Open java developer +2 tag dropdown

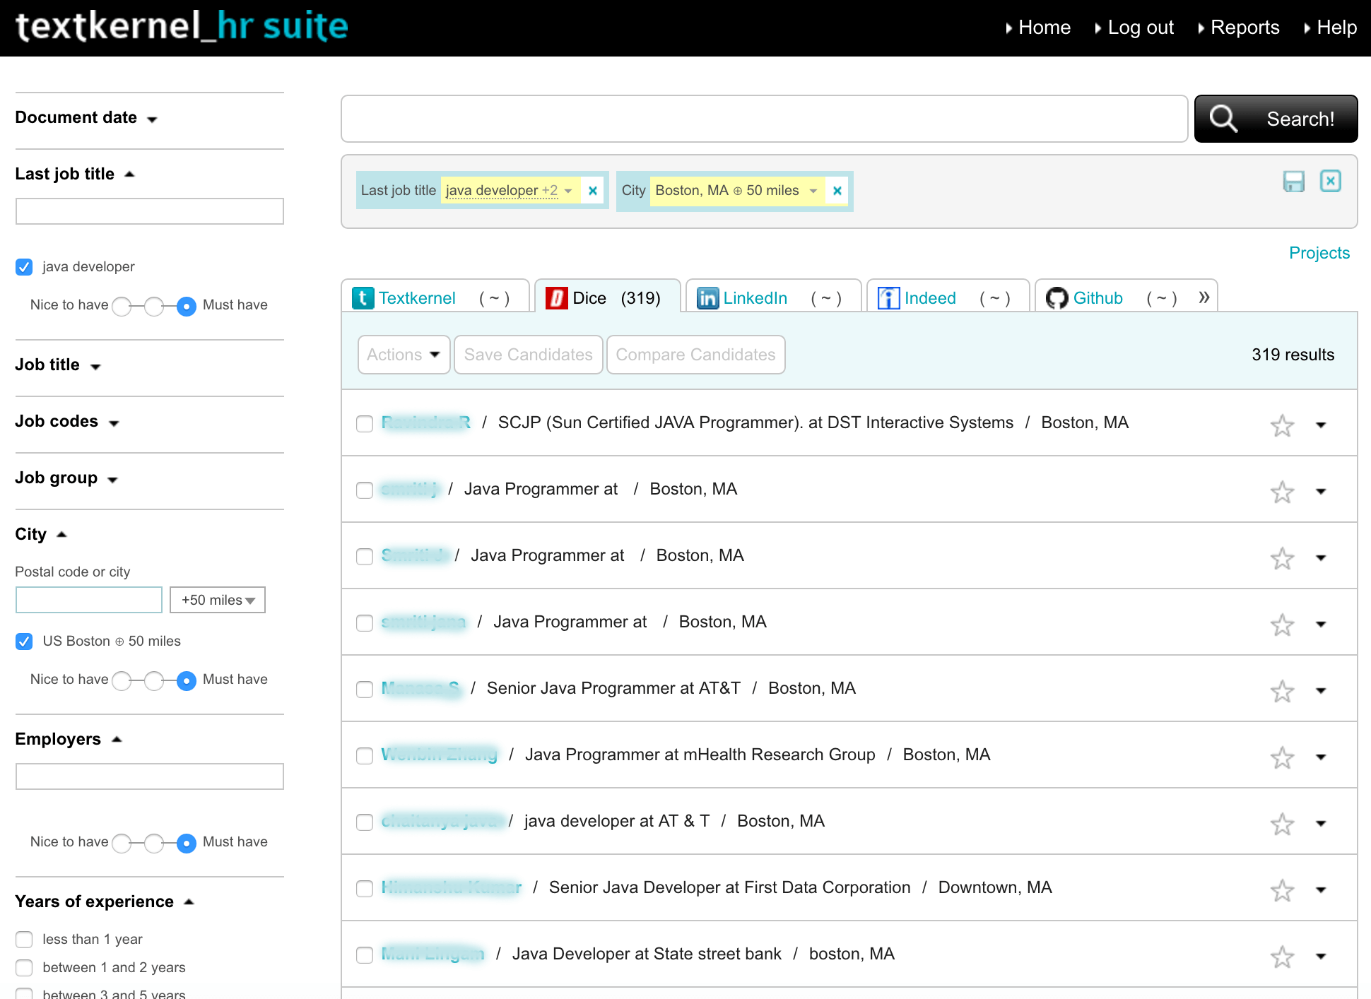568,191
